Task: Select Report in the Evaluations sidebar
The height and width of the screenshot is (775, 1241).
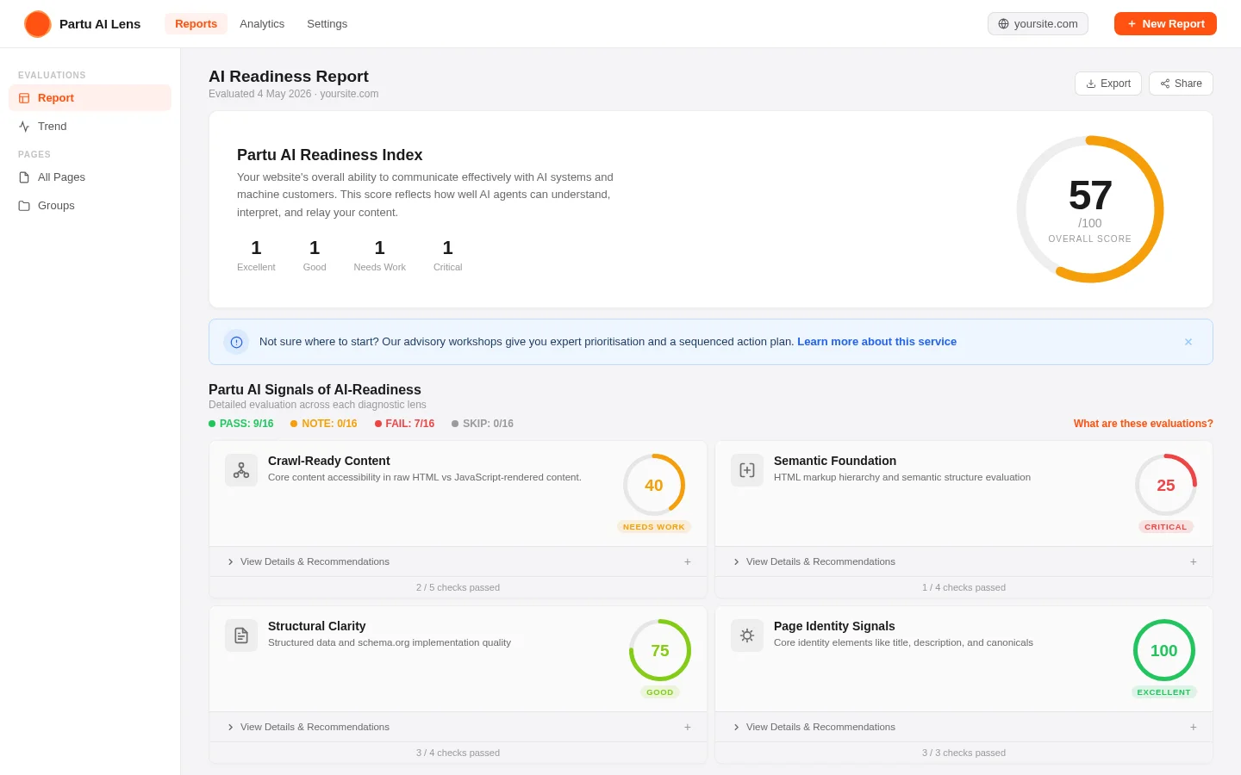Action: point(90,98)
